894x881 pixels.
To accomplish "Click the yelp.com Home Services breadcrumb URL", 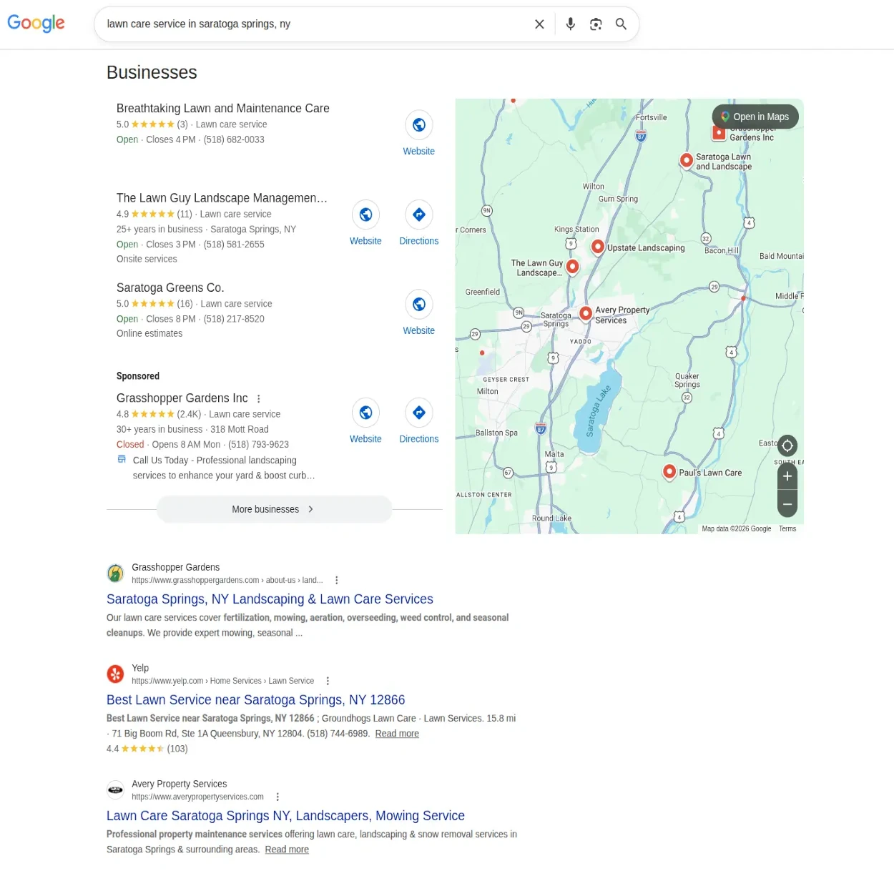I will [222, 681].
